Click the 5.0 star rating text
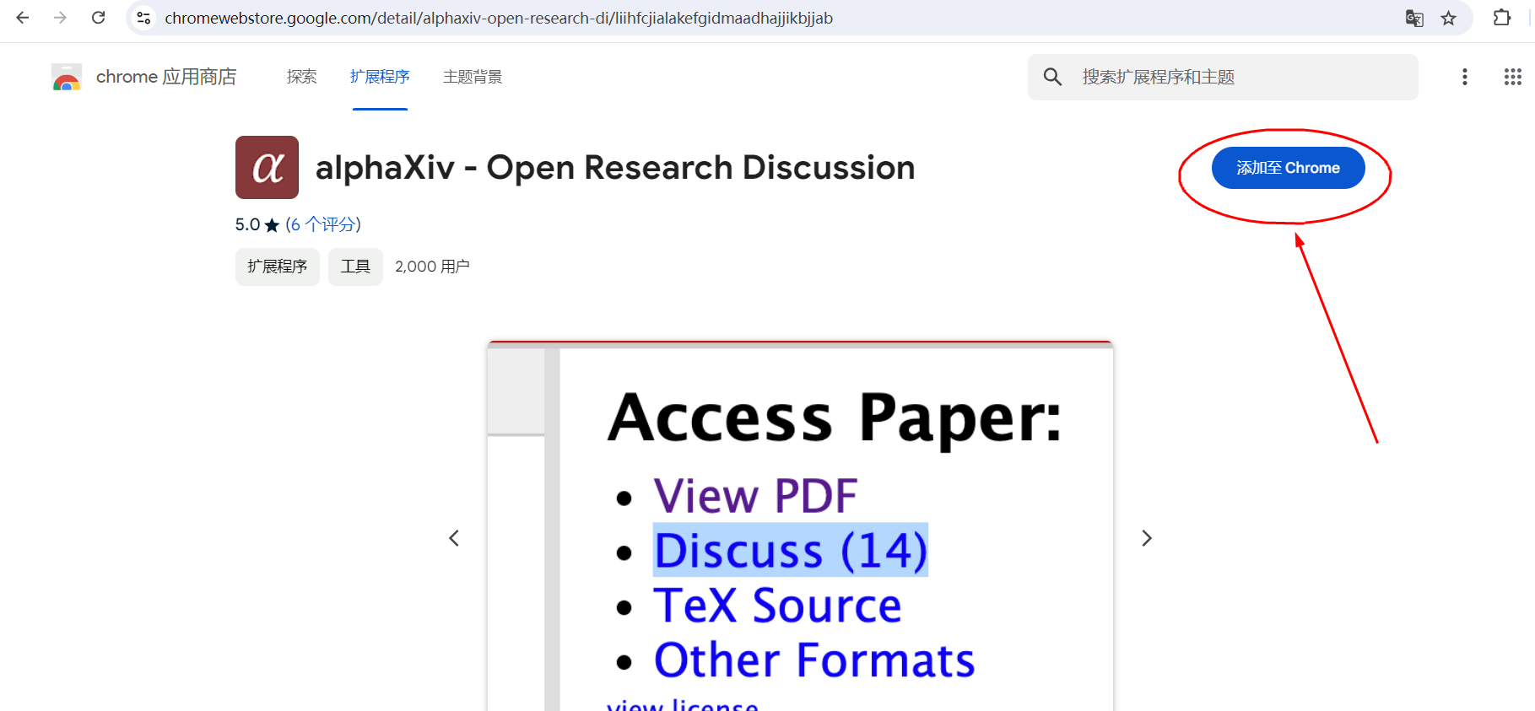 click(257, 224)
